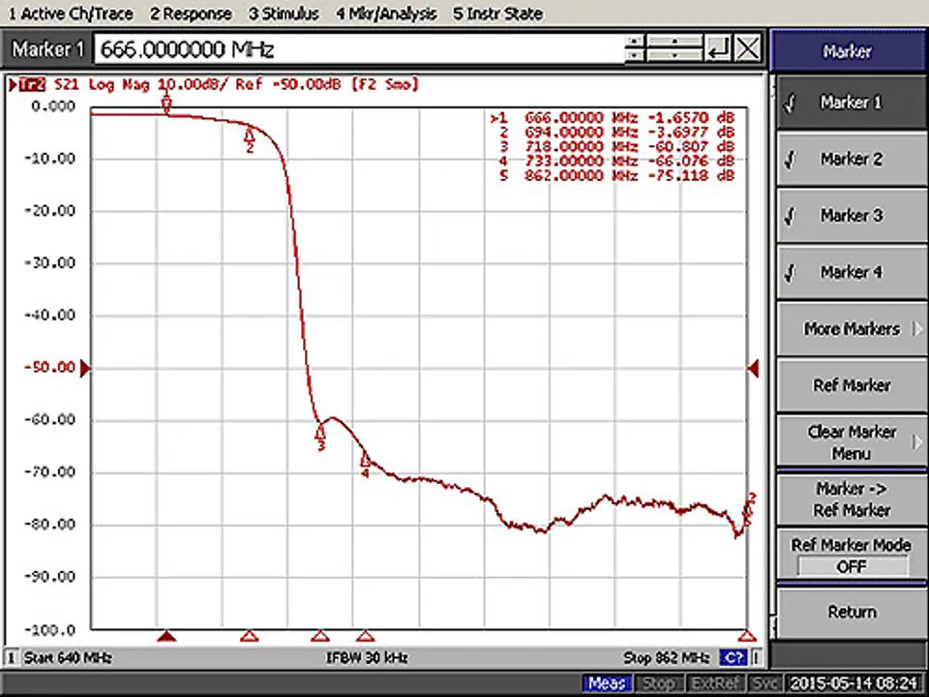
Task: Close the marker entry bar with X
Action: tap(747, 48)
